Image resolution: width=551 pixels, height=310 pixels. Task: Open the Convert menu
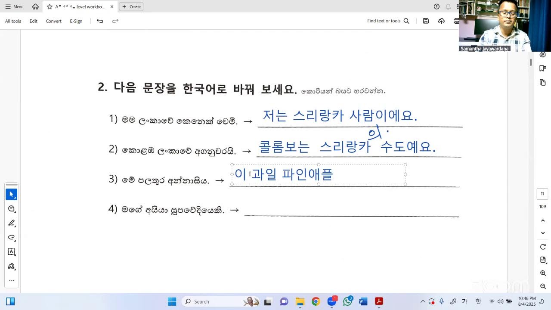coord(53,21)
